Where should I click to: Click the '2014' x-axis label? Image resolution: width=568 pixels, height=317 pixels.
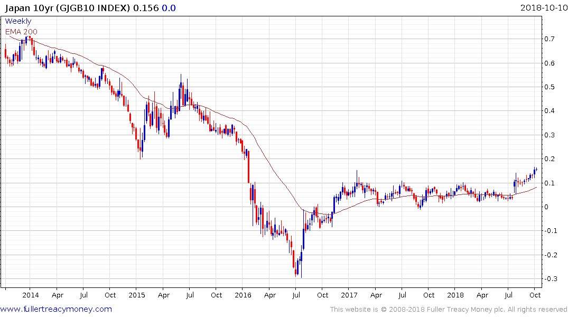pyautogui.click(x=31, y=295)
